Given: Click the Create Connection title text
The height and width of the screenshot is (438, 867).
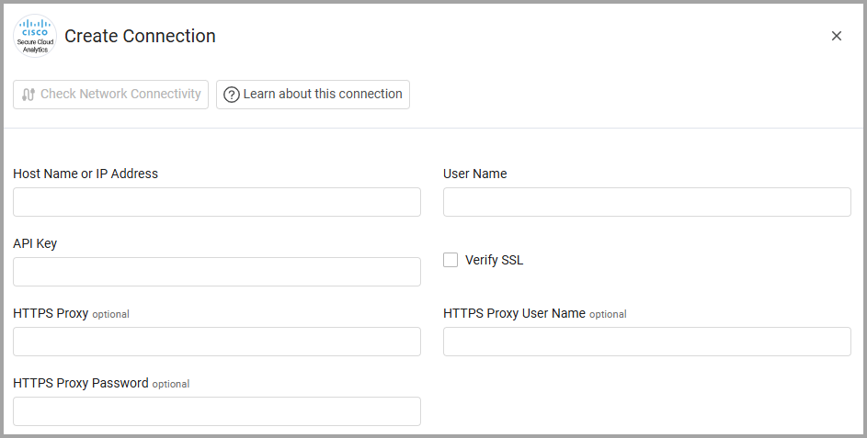Looking at the screenshot, I should click(x=140, y=36).
